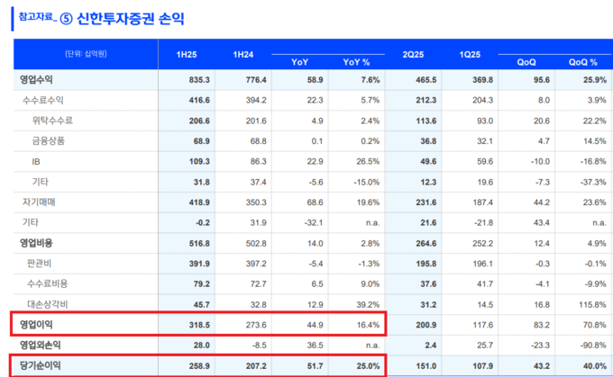Click -32.1 in the 기타 row
This screenshot has width=613, height=377.
pyautogui.click(x=314, y=223)
